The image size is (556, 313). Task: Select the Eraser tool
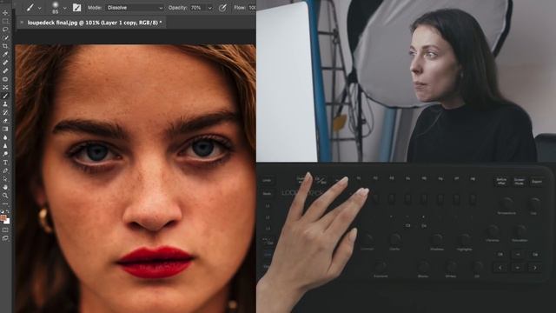click(x=5, y=121)
